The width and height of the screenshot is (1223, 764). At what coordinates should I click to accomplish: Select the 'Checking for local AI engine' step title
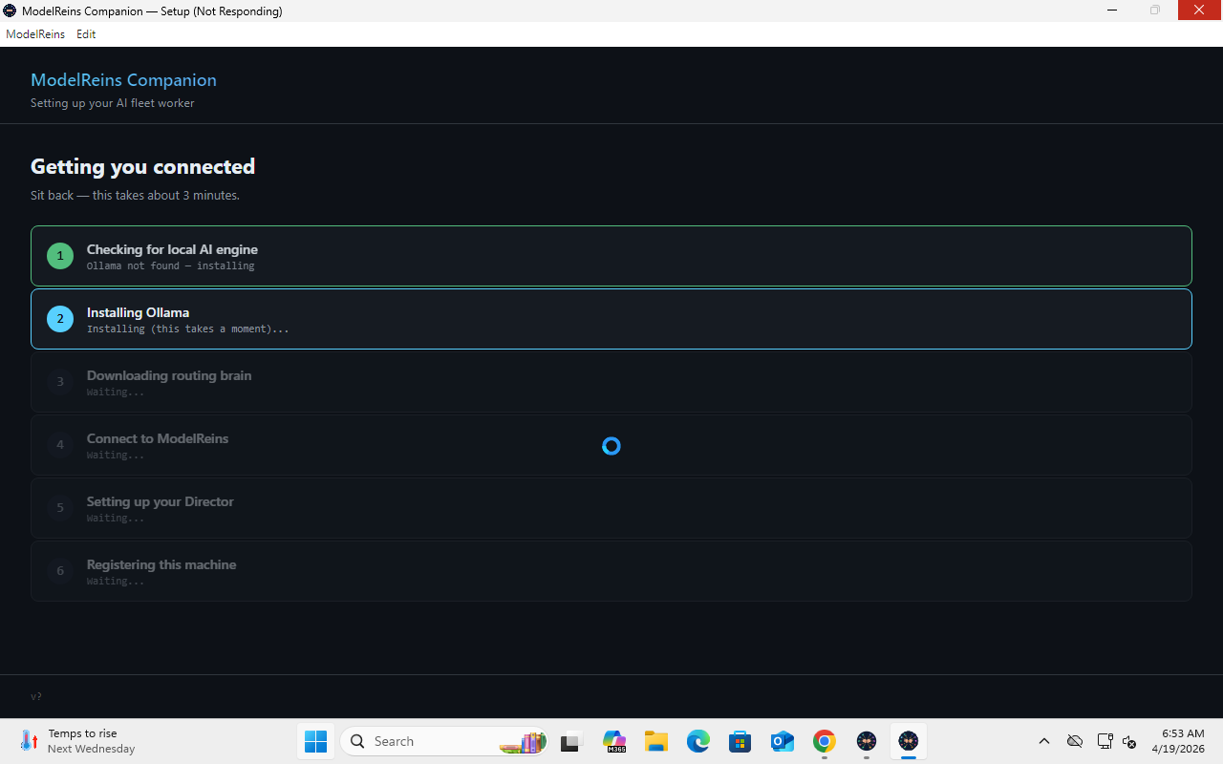coord(172,249)
